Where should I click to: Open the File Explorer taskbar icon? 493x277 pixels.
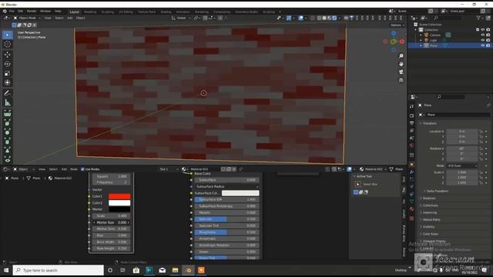tap(175, 270)
